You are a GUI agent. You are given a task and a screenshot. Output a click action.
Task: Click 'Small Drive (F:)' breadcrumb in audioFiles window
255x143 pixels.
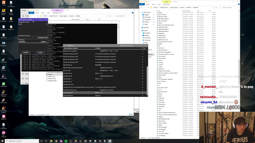pos(164,8)
